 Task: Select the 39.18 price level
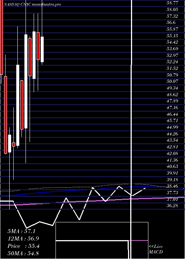pyautogui.click(x=172, y=179)
